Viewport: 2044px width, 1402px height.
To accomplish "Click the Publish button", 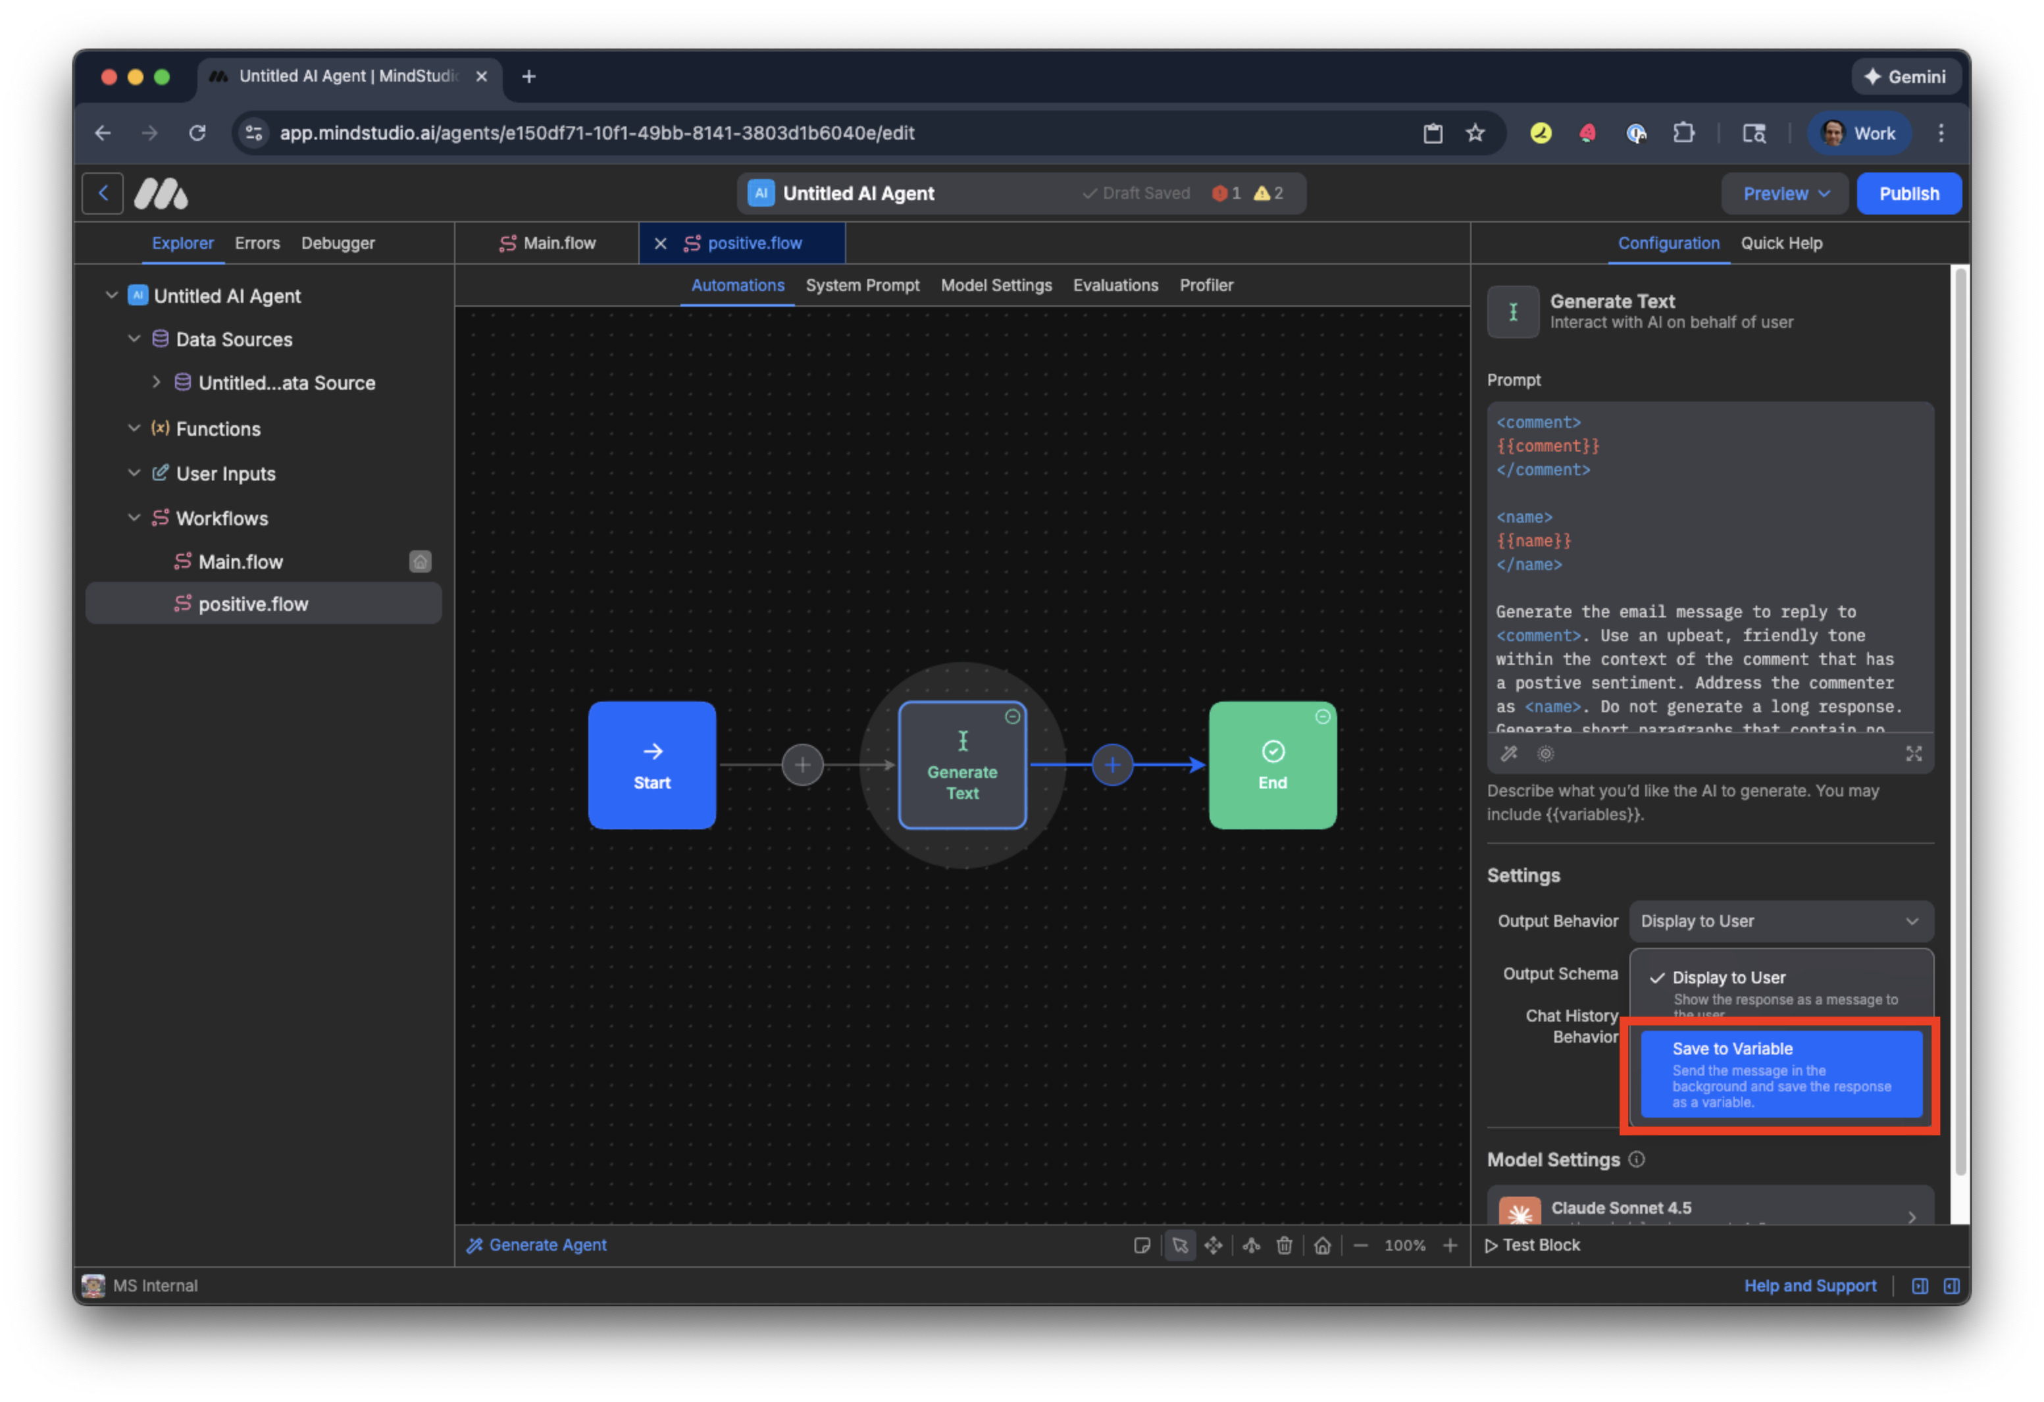I will [x=1908, y=194].
